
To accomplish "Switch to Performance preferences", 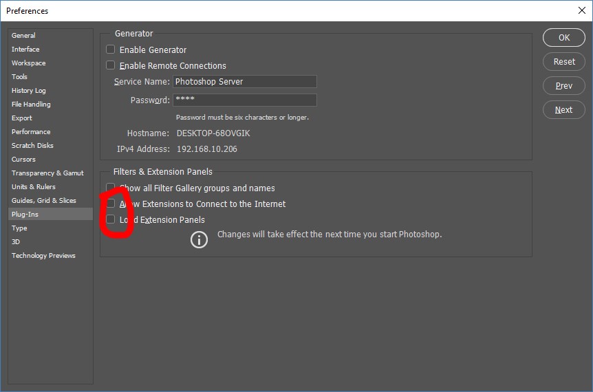I will pyautogui.click(x=31, y=131).
